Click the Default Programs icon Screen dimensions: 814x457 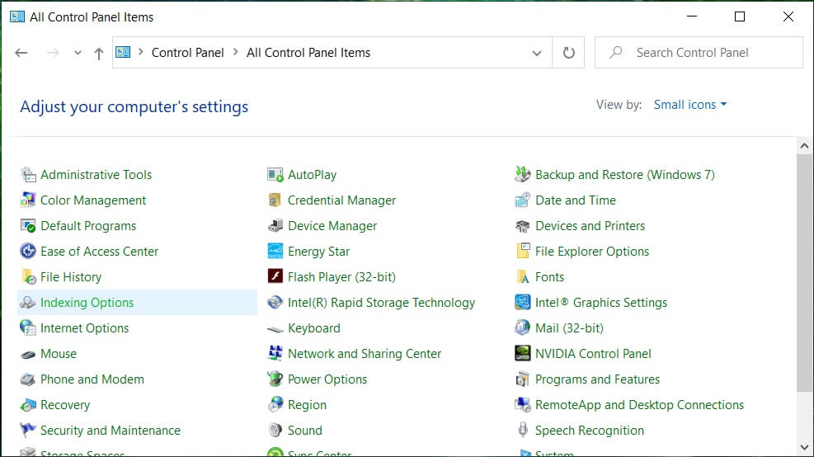pos(28,226)
